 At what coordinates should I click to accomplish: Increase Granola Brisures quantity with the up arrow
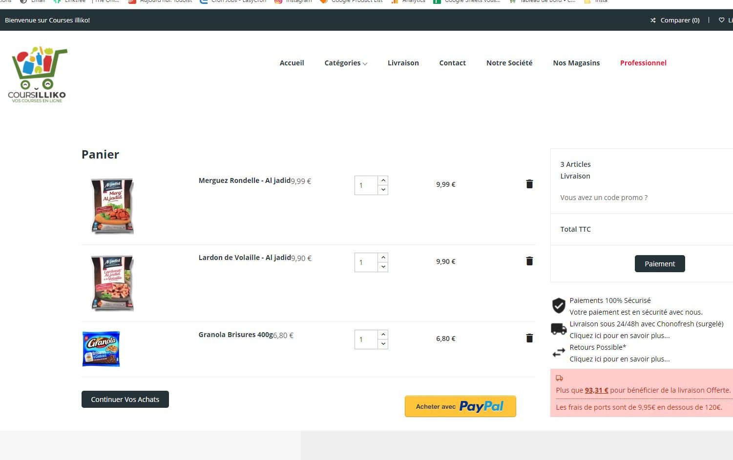click(383, 335)
